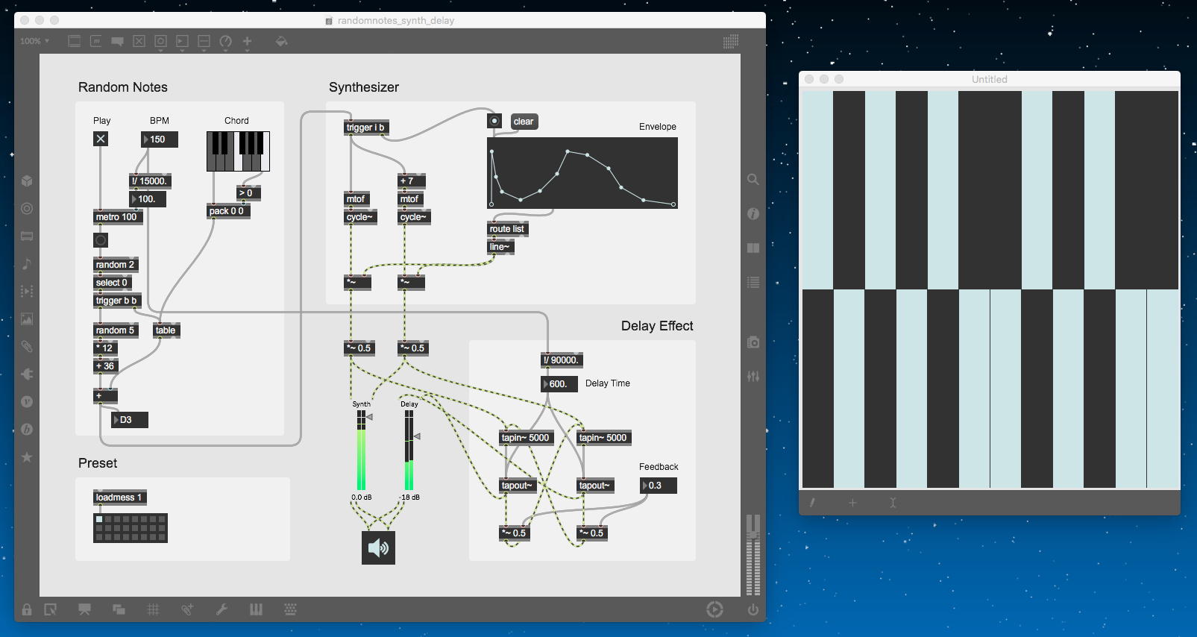Toggle the patcher lock icon
Screen dimensions: 1197x637
(27, 609)
